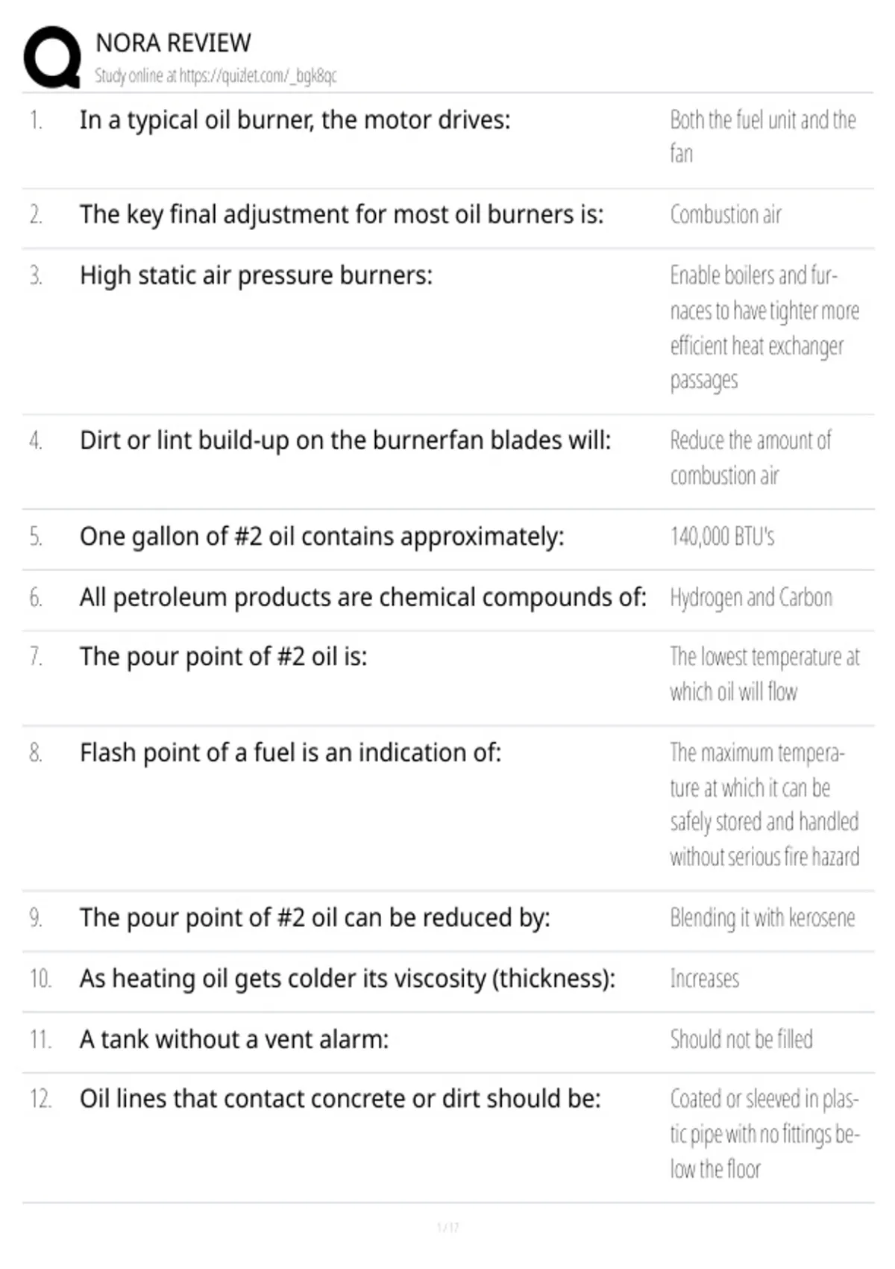Click the NORA REVIEW title
The height and width of the screenshot is (1269, 895).
(173, 43)
